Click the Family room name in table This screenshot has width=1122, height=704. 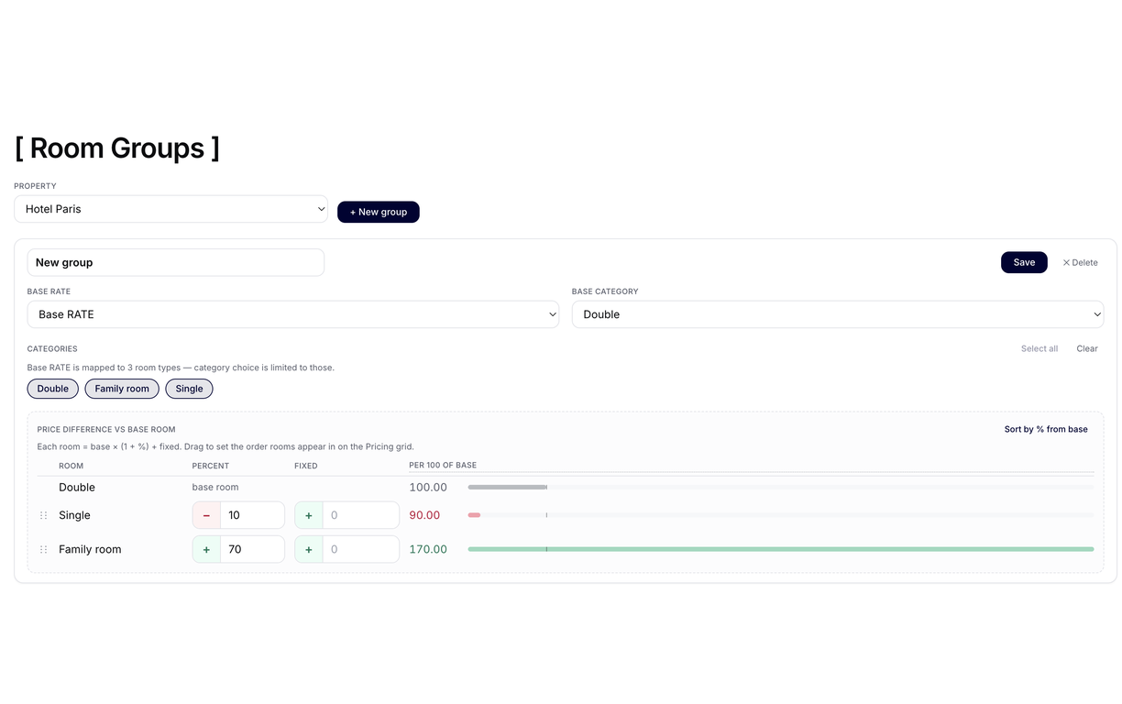click(x=90, y=549)
